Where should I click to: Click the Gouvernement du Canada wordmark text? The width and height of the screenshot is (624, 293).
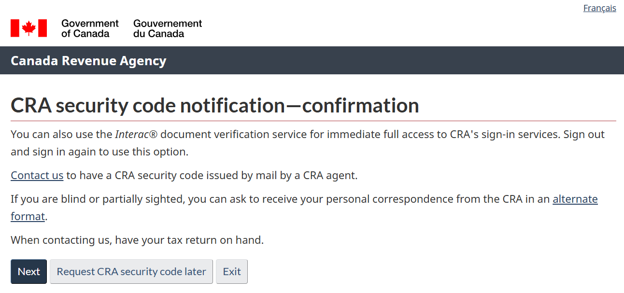[168, 28]
